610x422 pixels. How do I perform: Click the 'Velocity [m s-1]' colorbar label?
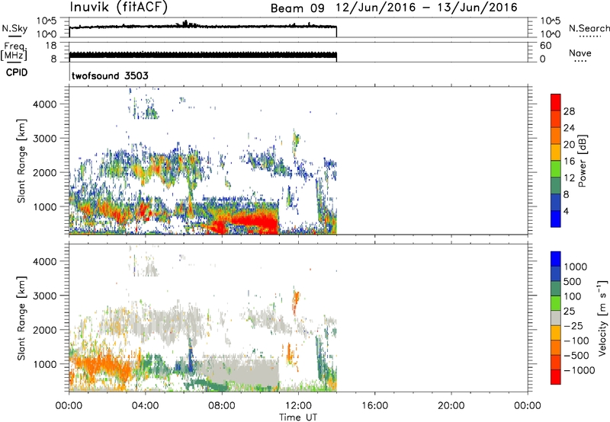click(x=602, y=318)
